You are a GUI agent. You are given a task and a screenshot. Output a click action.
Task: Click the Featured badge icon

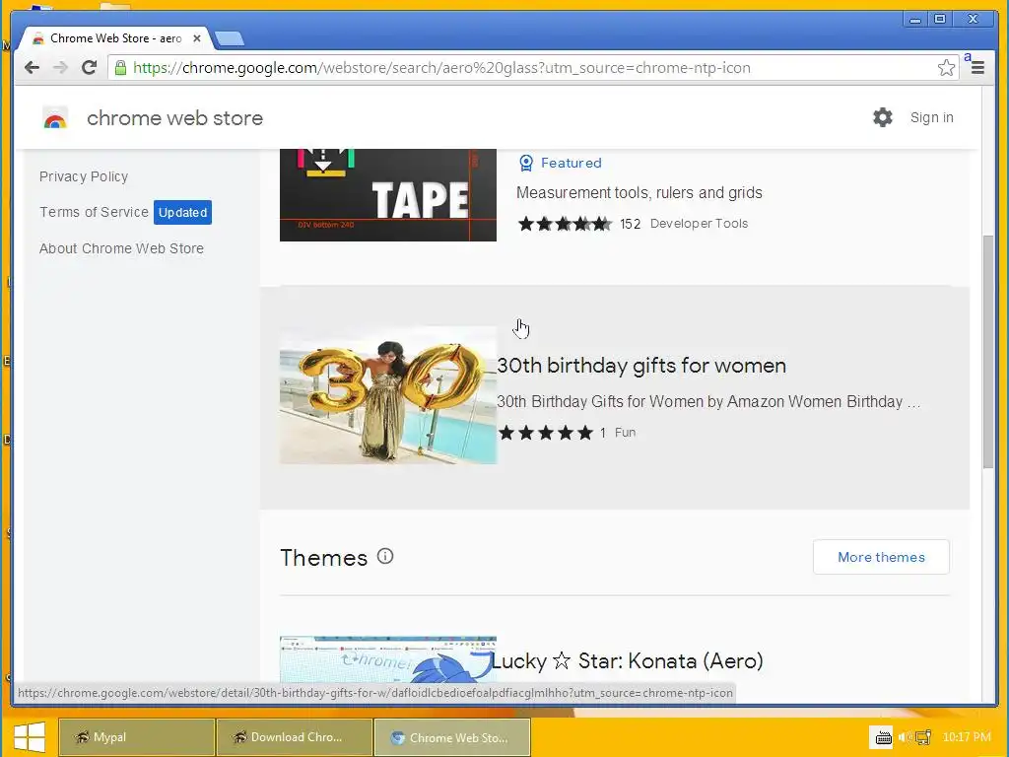(x=526, y=163)
